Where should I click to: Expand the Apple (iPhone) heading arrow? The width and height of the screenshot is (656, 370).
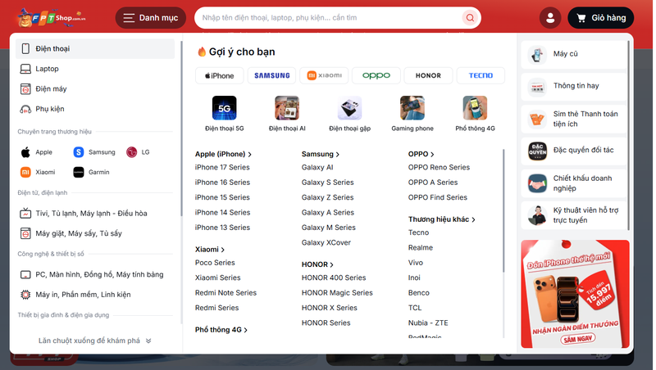pos(250,155)
